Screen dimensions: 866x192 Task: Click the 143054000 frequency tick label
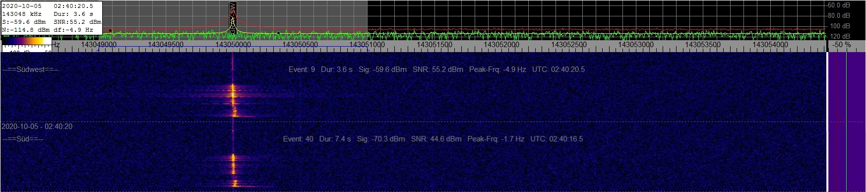pyautogui.click(x=770, y=45)
